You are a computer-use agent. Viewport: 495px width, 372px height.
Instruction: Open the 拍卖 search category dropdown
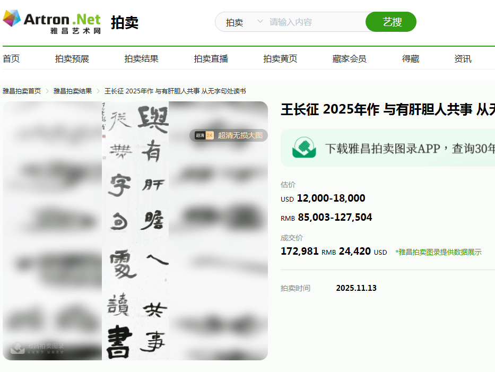[x=244, y=22]
